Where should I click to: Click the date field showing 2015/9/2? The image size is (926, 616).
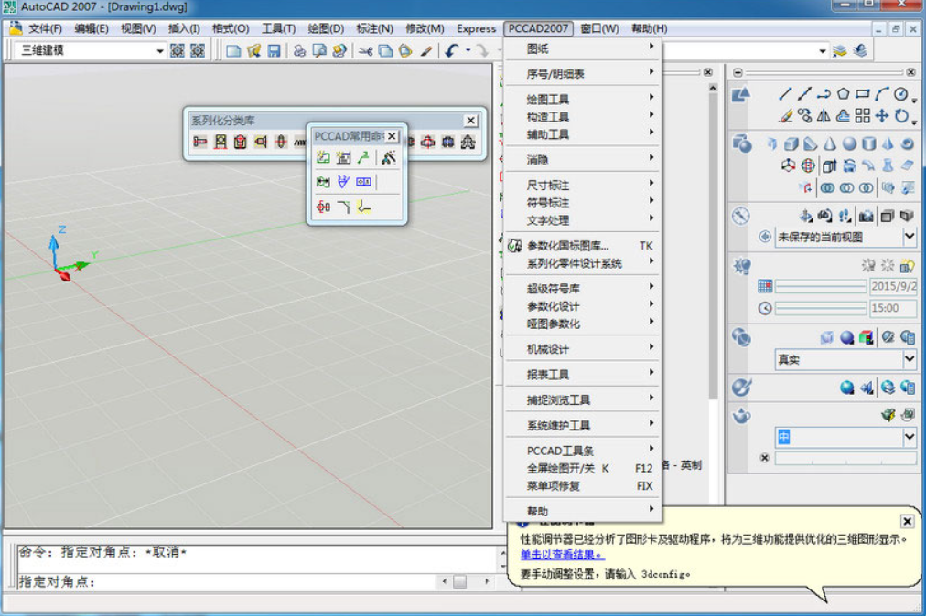892,287
